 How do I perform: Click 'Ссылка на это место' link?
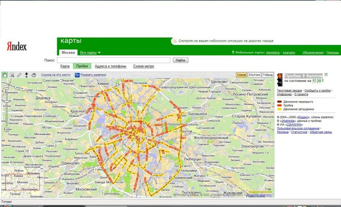56,75
